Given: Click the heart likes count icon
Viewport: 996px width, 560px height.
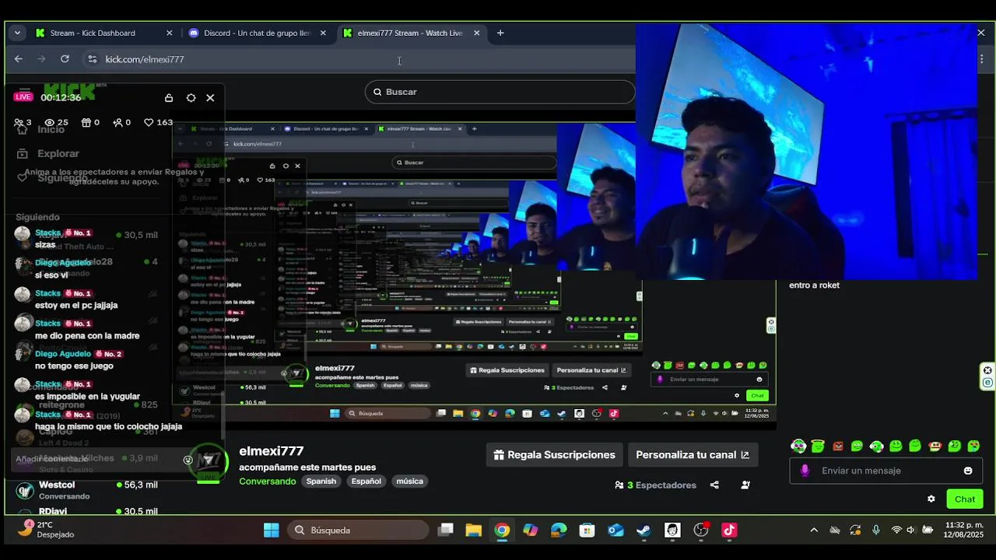Looking at the screenshot, I should tap(149, 122).
